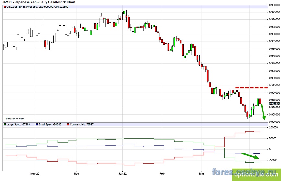The width and height of the screenshot is (281, 181).
Task: Click the green Large Spec legend swatch
Action: [5, 124]
